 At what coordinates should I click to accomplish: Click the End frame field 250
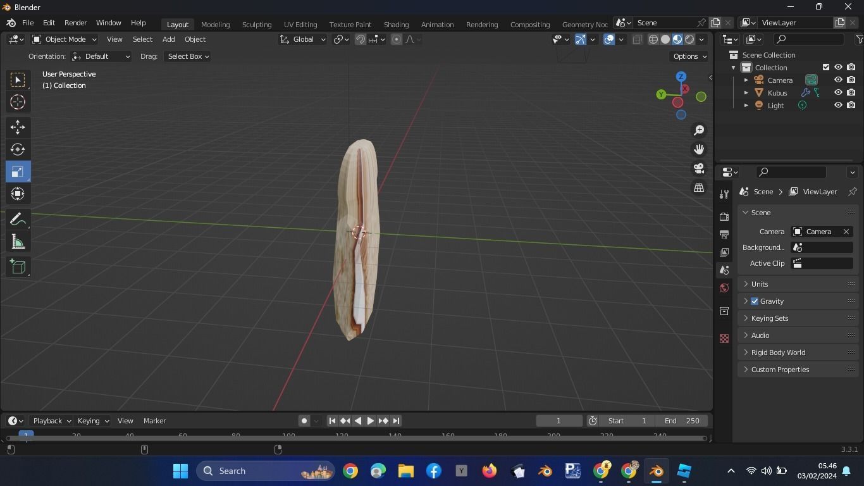tap(682, 421)
